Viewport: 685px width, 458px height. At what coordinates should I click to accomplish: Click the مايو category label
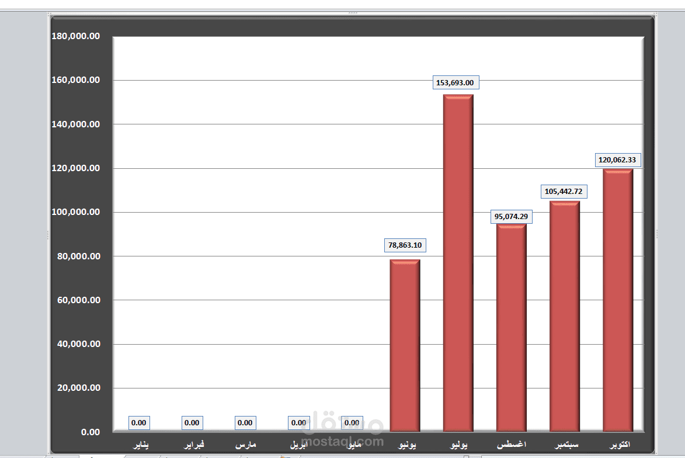(x=353, y=445)
